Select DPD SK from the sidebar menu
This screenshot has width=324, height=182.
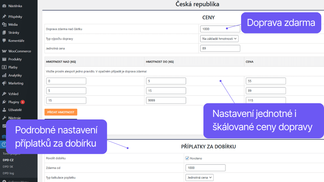[x=8, y=167]
